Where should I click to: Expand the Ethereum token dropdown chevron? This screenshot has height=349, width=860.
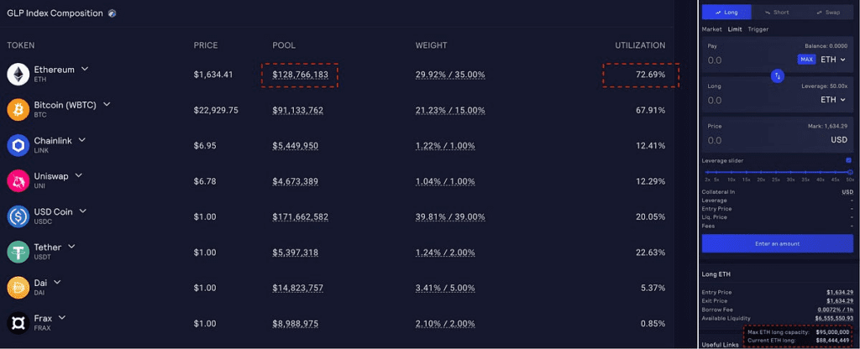85,69
